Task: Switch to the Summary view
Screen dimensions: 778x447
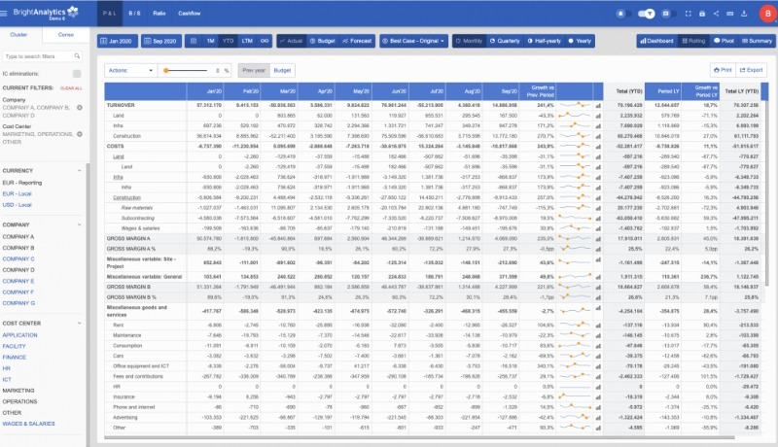Action: tap(757, 41)
